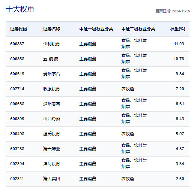Select stock name 五粮液
Image resolution: width=194 pixels, height=191 pixels.
[51, 59]
